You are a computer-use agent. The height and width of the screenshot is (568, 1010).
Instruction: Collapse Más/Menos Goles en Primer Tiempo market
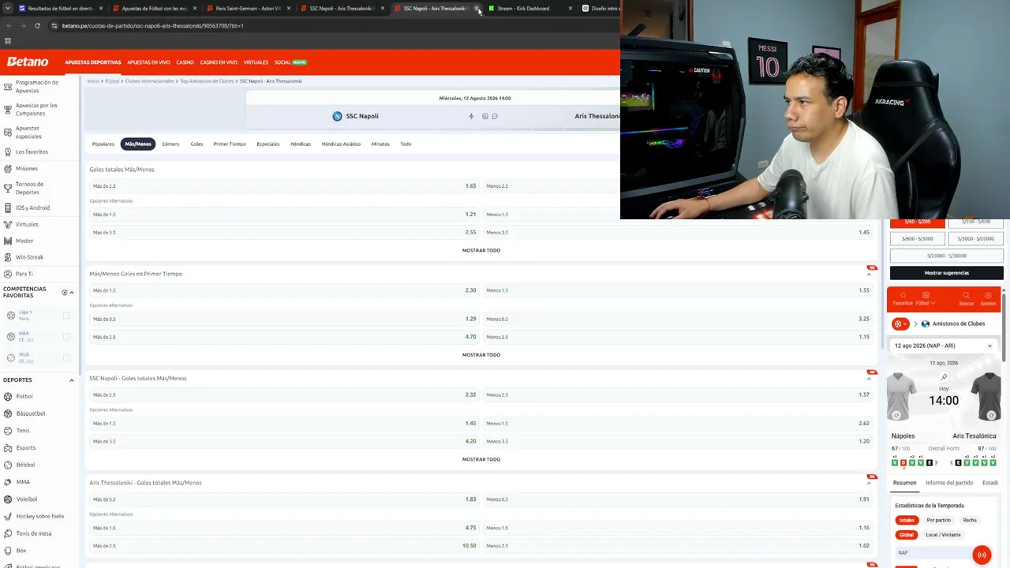click(870, 274)
